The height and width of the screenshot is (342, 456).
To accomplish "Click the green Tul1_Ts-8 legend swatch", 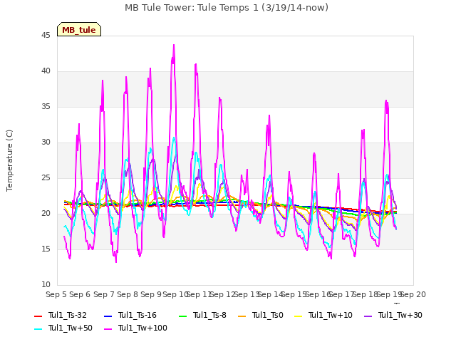I will pos(183,316).
